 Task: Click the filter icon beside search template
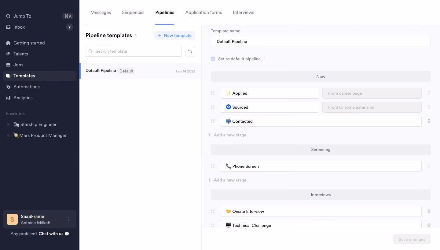click(x=190, y=51)
